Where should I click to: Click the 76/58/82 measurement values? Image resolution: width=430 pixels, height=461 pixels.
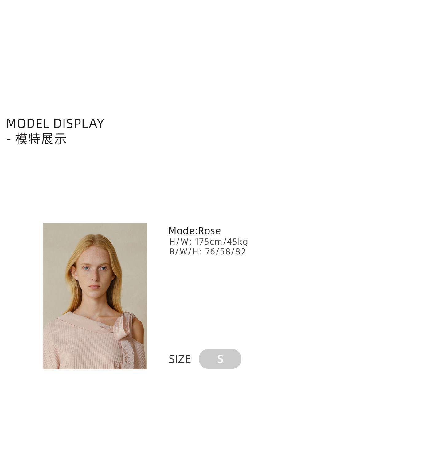tap(225, 252)
